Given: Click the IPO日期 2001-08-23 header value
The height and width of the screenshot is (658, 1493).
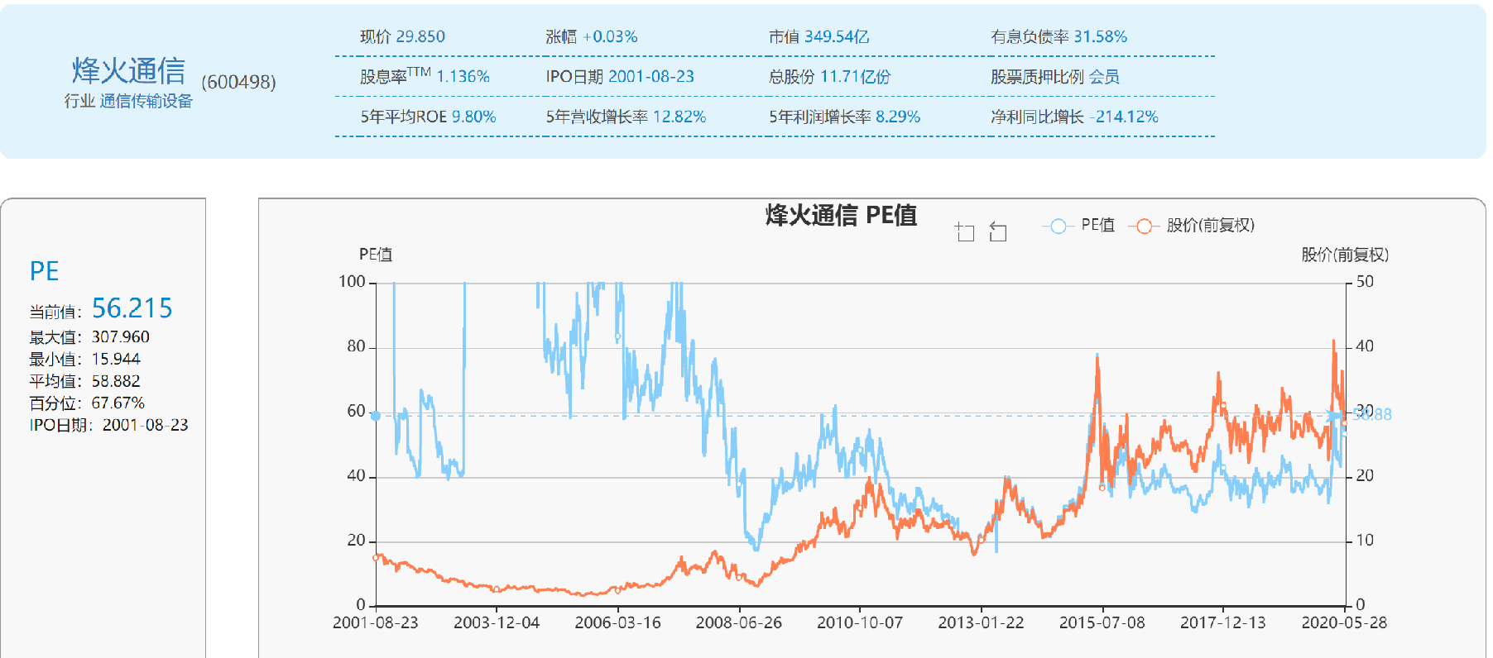Looking at the screenshot, I should coord(651,77).
